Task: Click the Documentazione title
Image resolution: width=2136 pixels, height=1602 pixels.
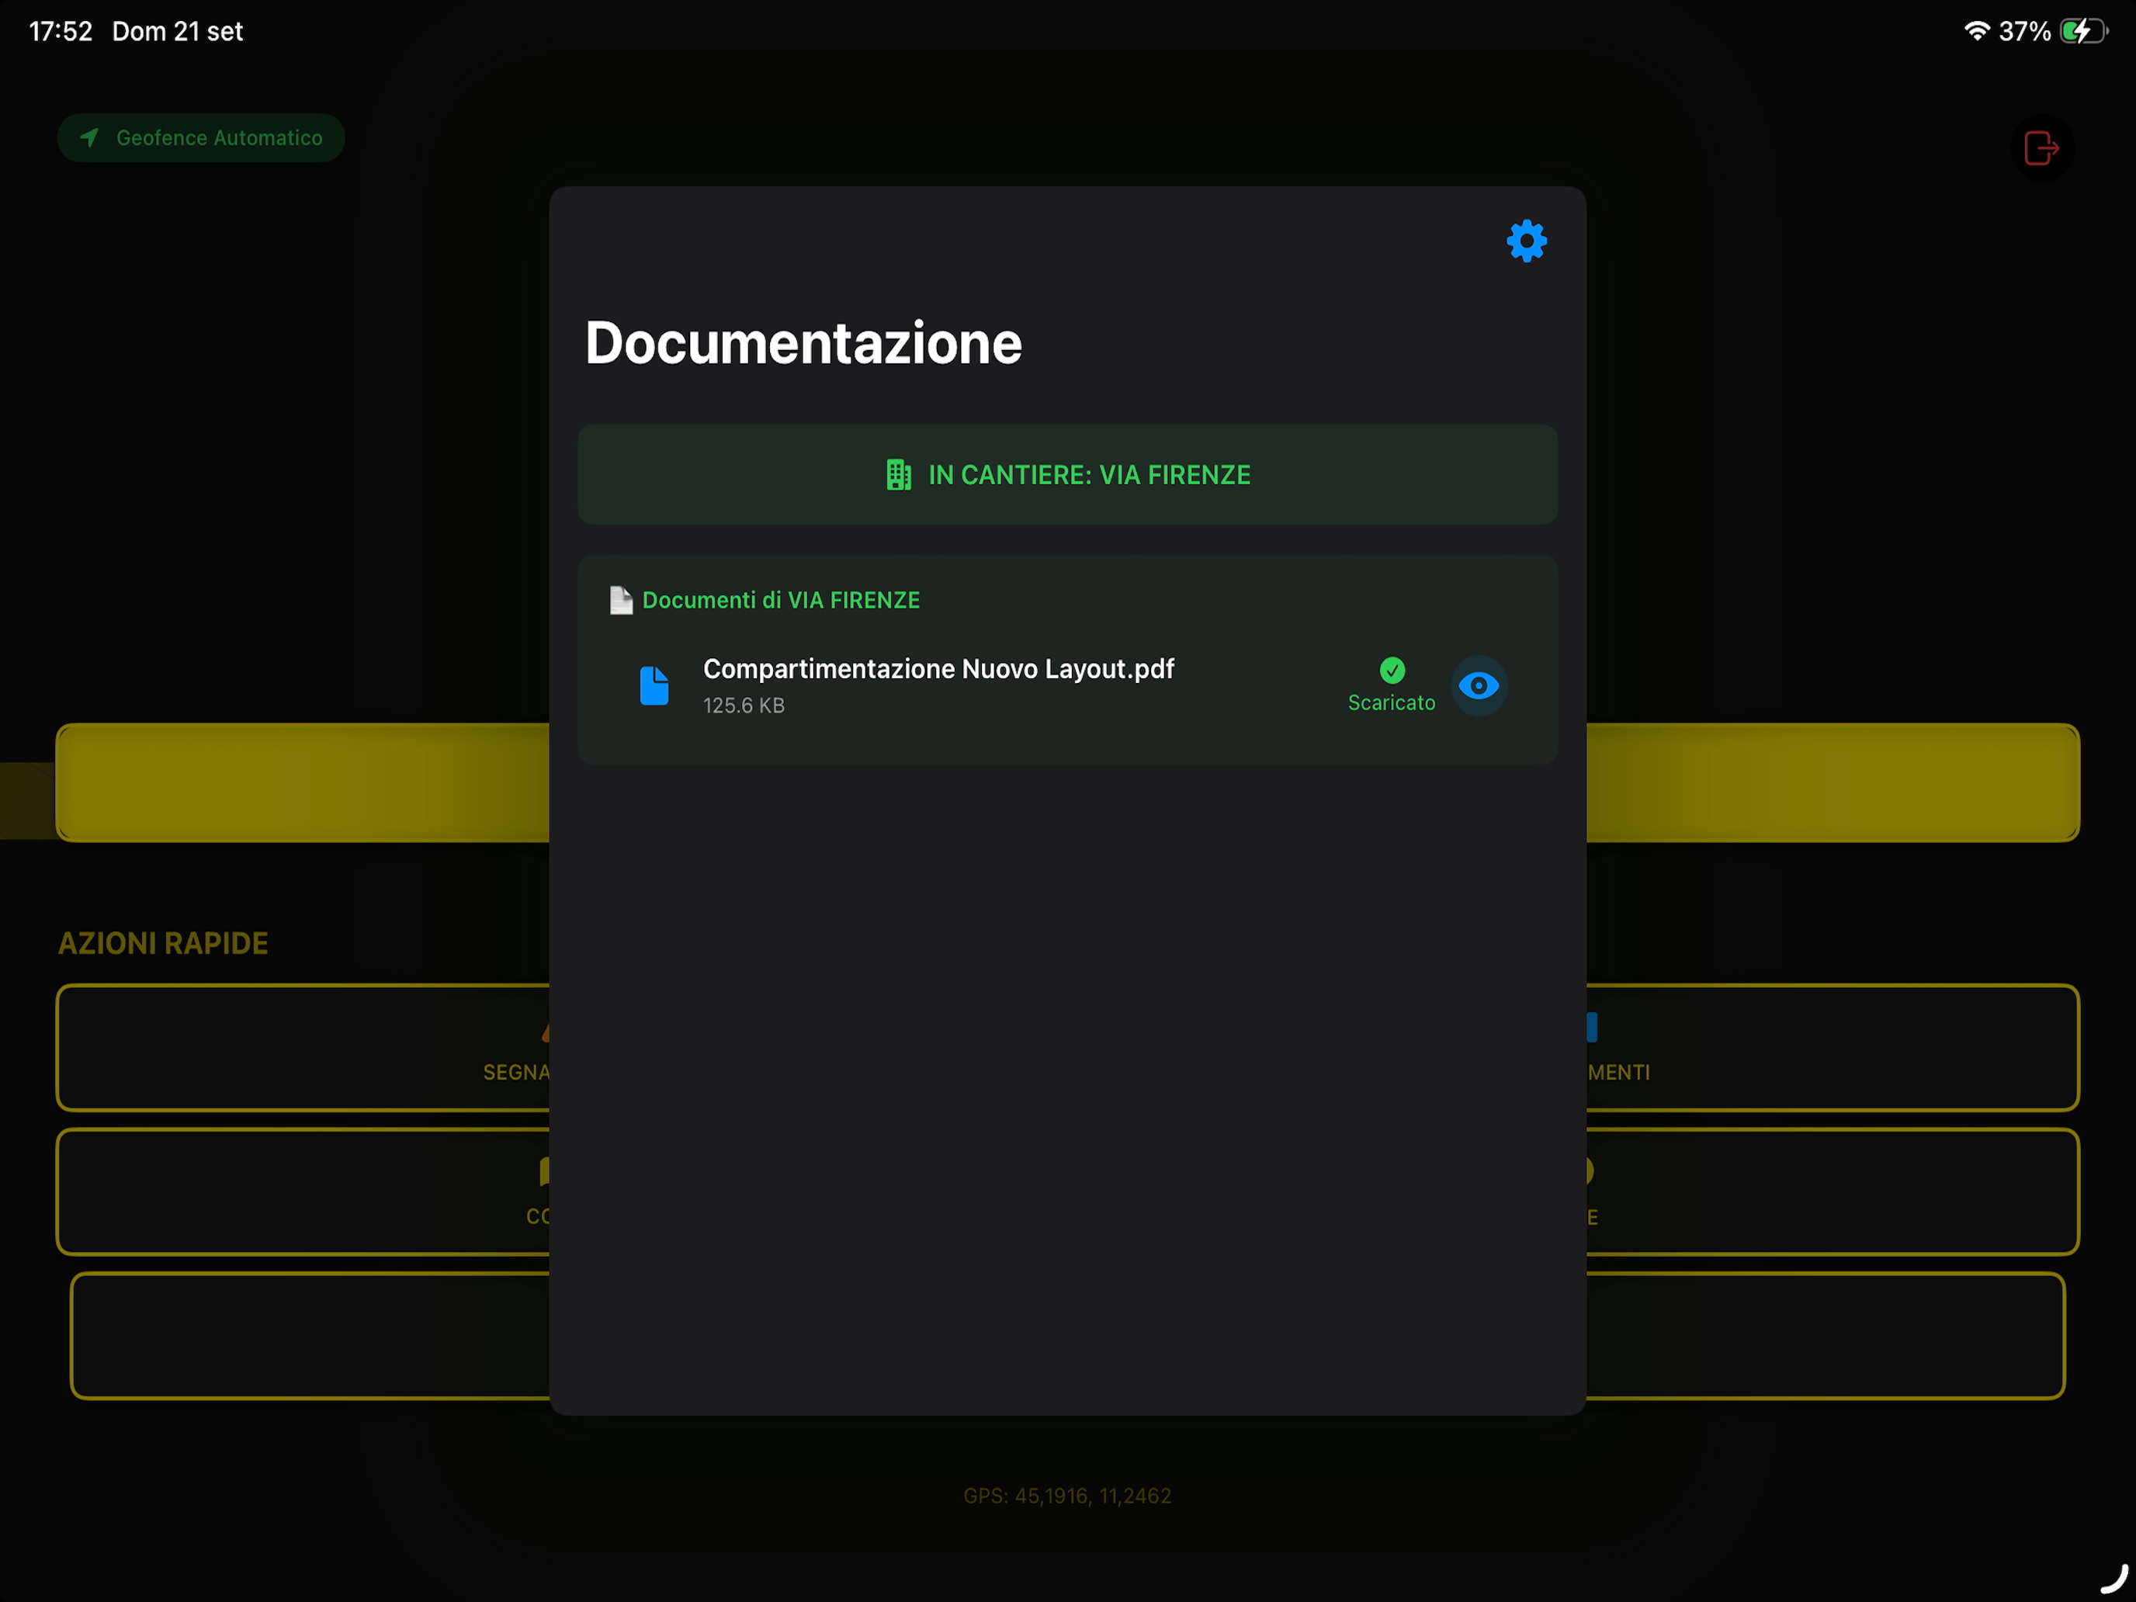Action: click(803, 343)
